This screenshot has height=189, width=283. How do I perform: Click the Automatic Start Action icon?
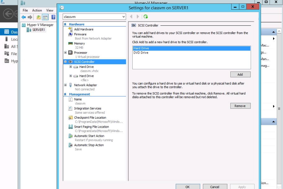[71, 136]
